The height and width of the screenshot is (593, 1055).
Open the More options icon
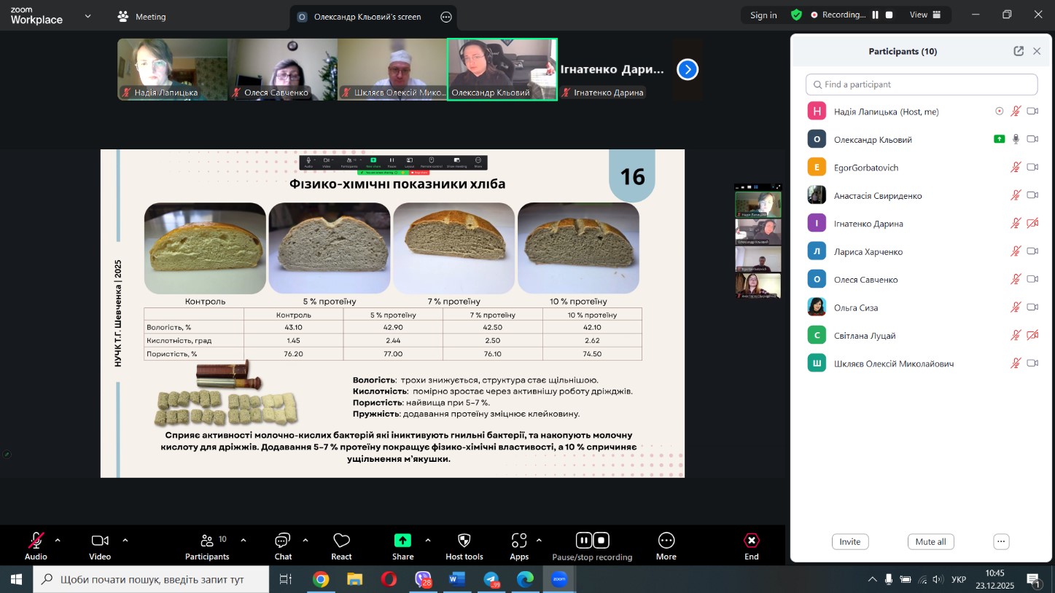666,541
